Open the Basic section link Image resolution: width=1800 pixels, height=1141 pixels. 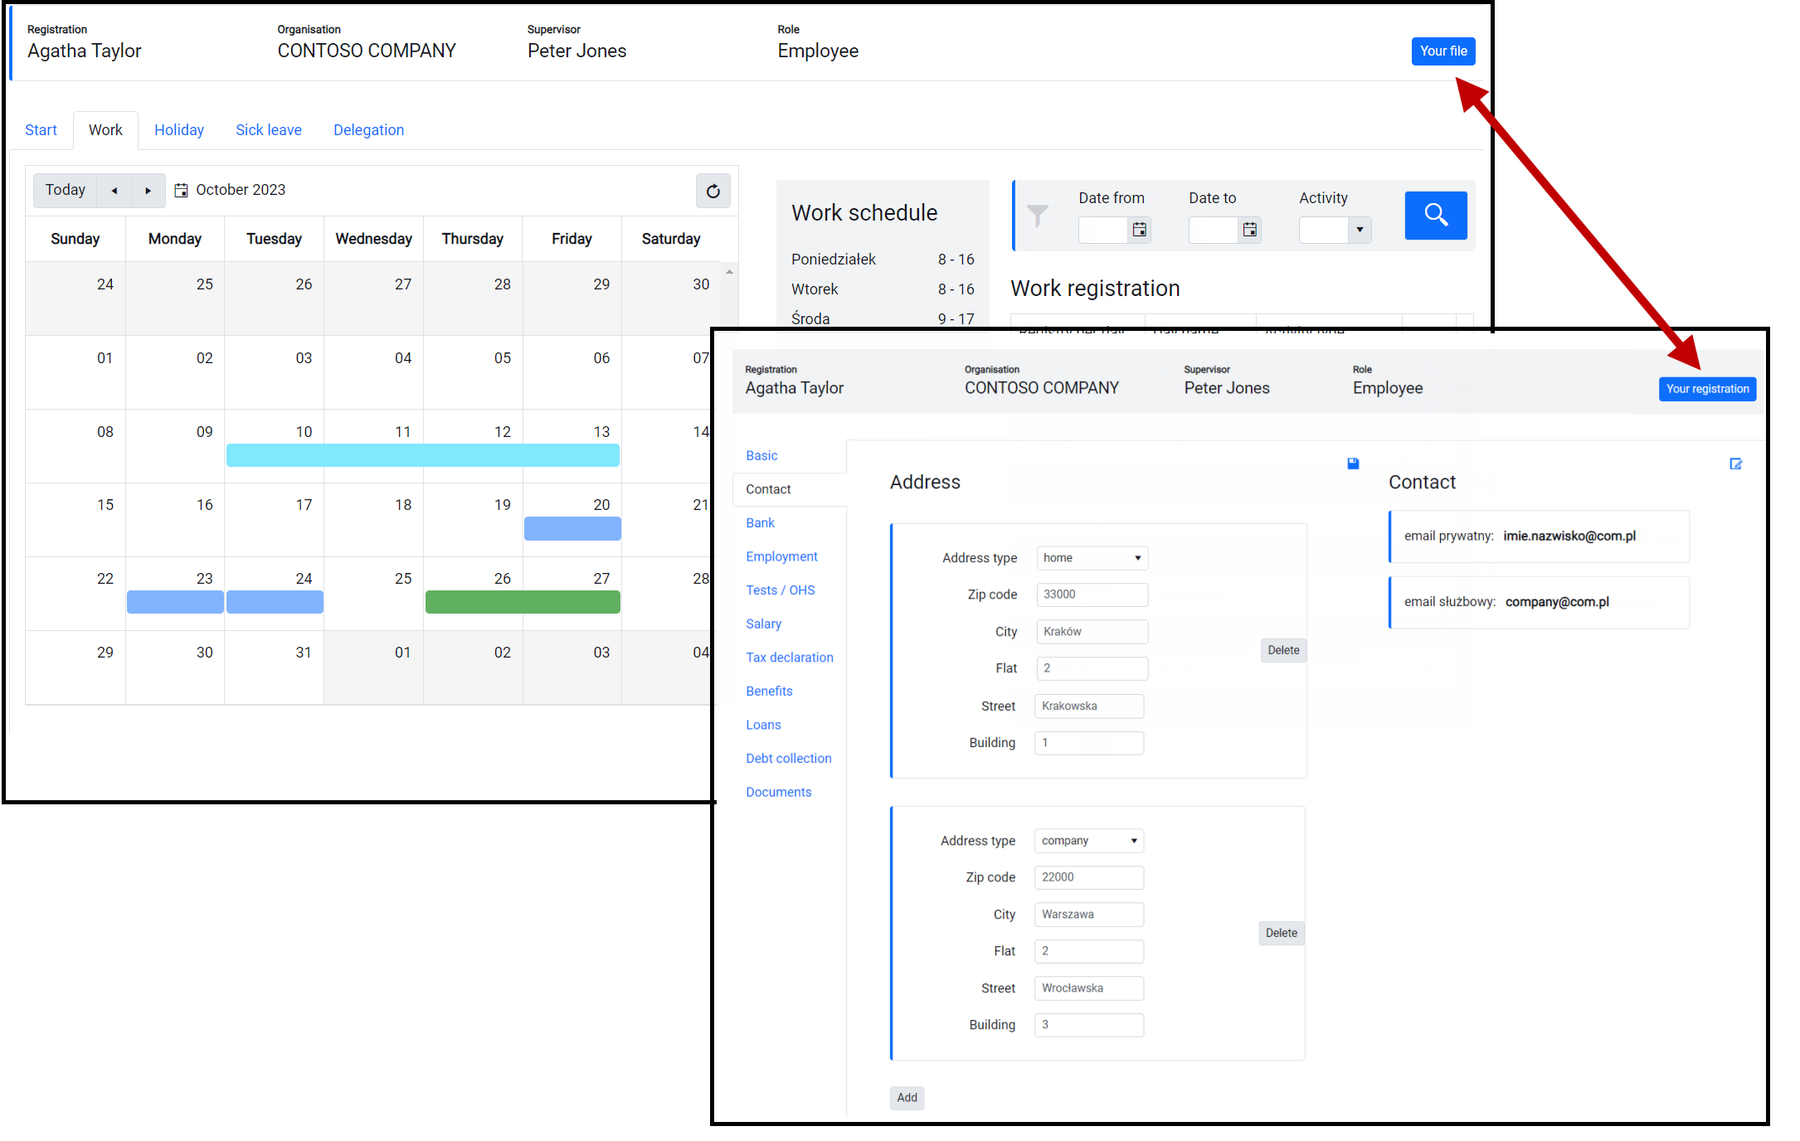coord(761,455)
